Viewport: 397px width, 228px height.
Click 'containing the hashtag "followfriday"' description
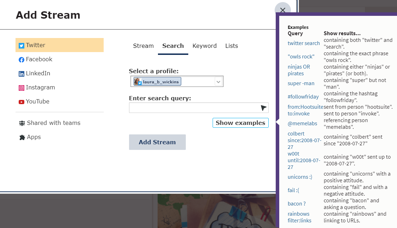point(350,97)
